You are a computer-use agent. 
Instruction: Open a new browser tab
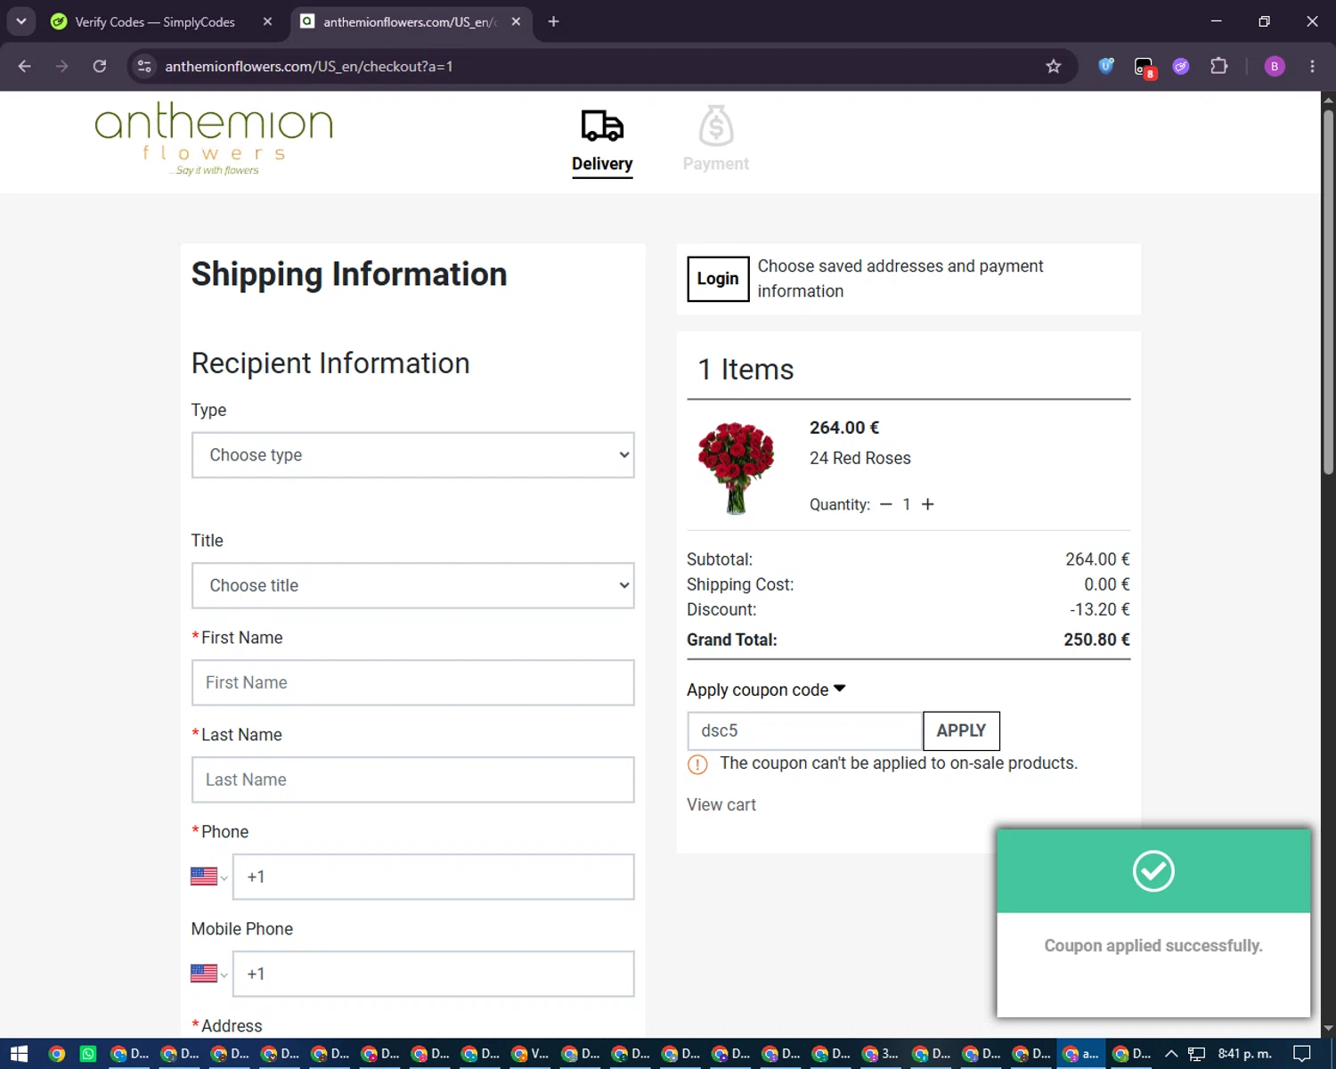pos(554,21)
